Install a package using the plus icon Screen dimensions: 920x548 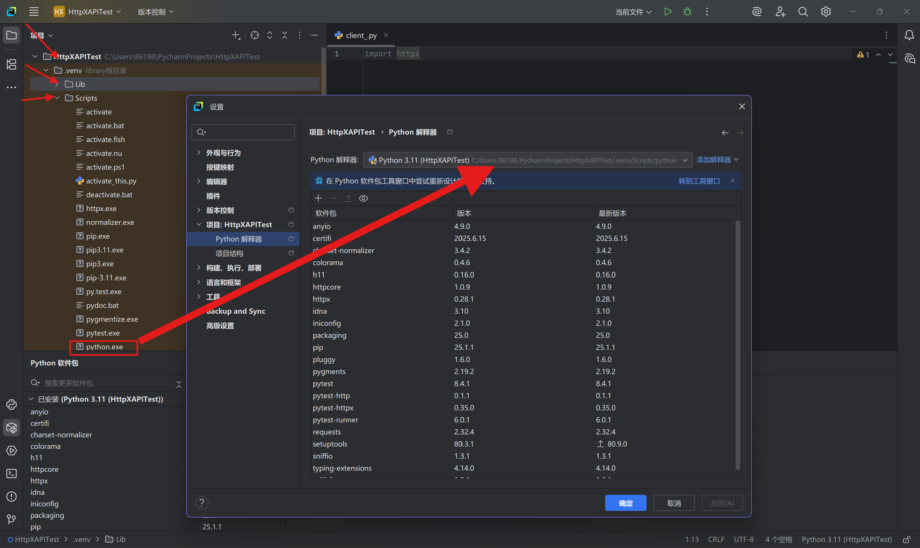tap(318, 198)
